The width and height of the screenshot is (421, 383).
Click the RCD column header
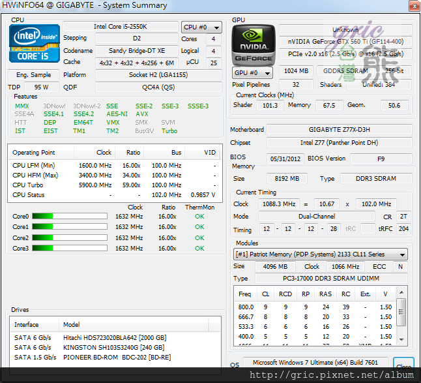[x=285, y=294]
